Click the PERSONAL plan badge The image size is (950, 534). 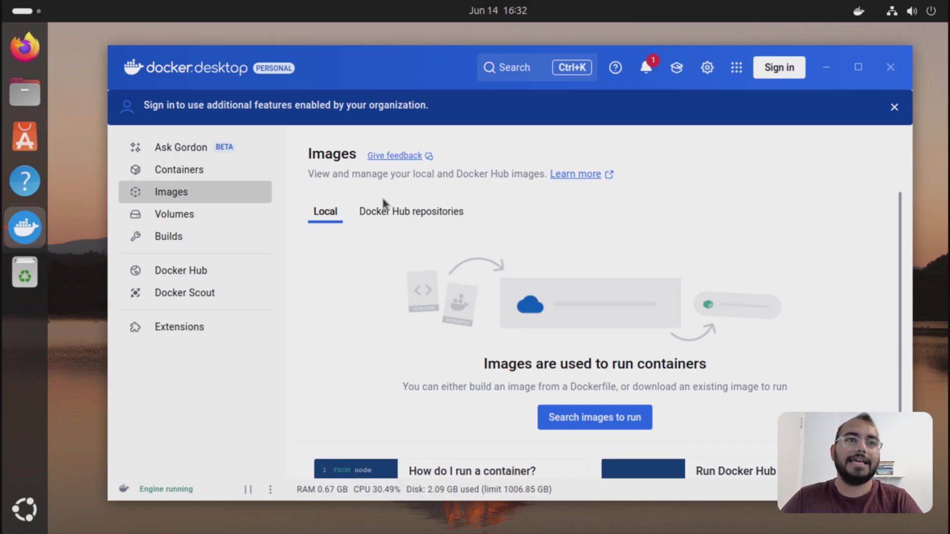pos(274,68)
